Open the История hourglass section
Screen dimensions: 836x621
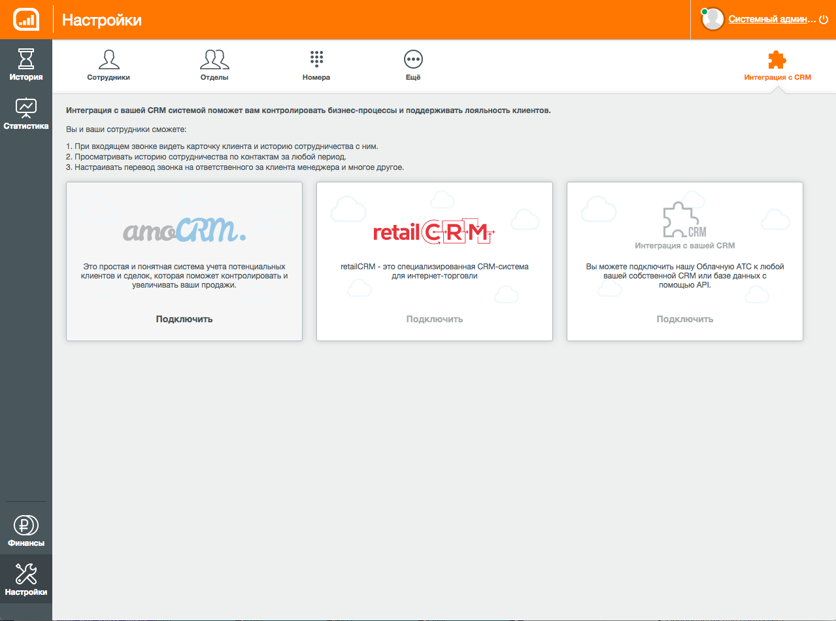click(26, 58)
